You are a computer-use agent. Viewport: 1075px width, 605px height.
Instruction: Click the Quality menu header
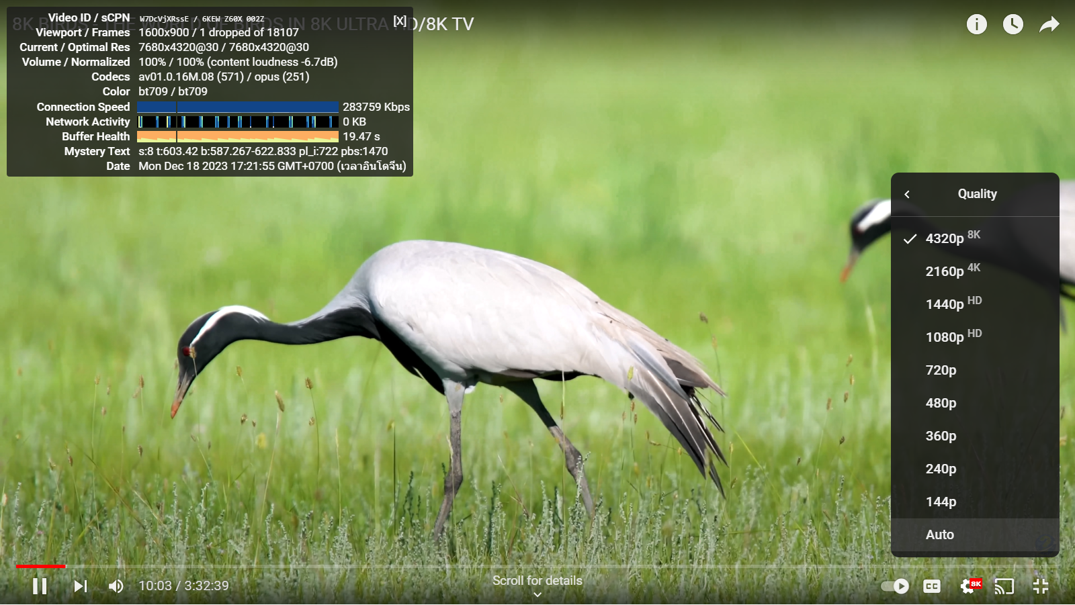977,194
